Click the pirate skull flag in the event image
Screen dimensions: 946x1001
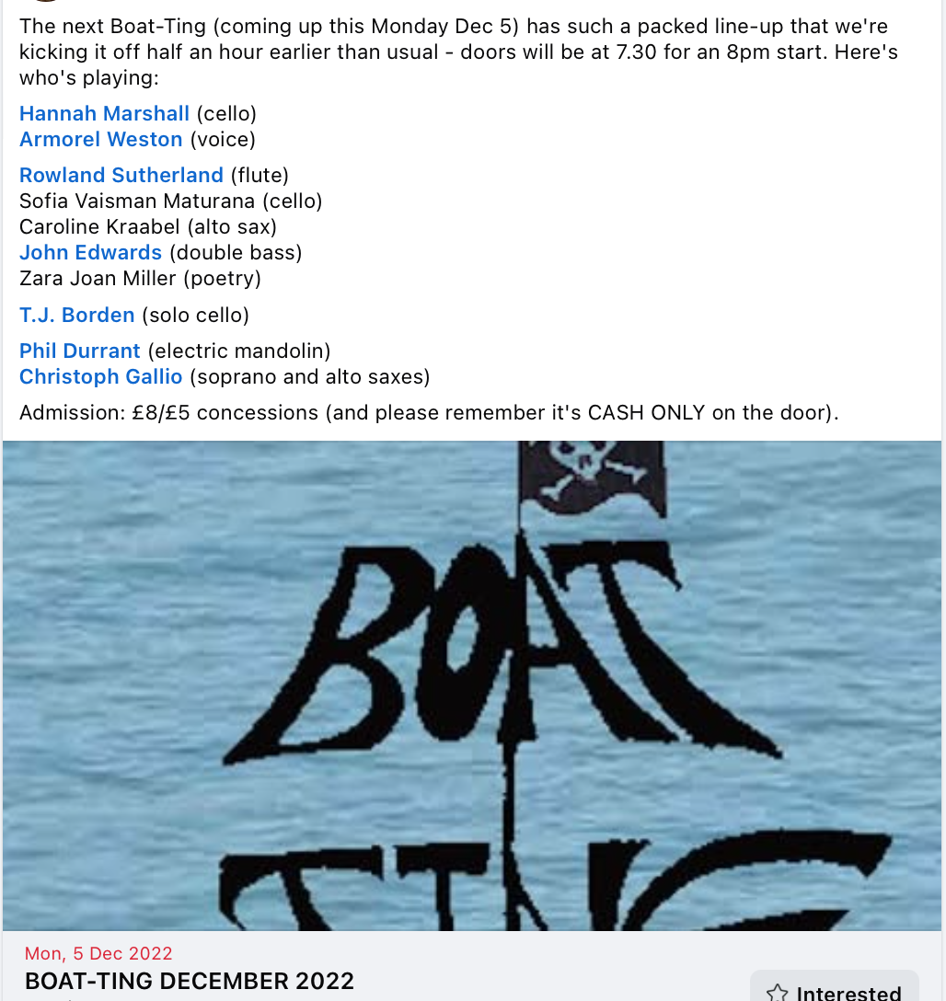pyautogui.click(x=592, y=477)
